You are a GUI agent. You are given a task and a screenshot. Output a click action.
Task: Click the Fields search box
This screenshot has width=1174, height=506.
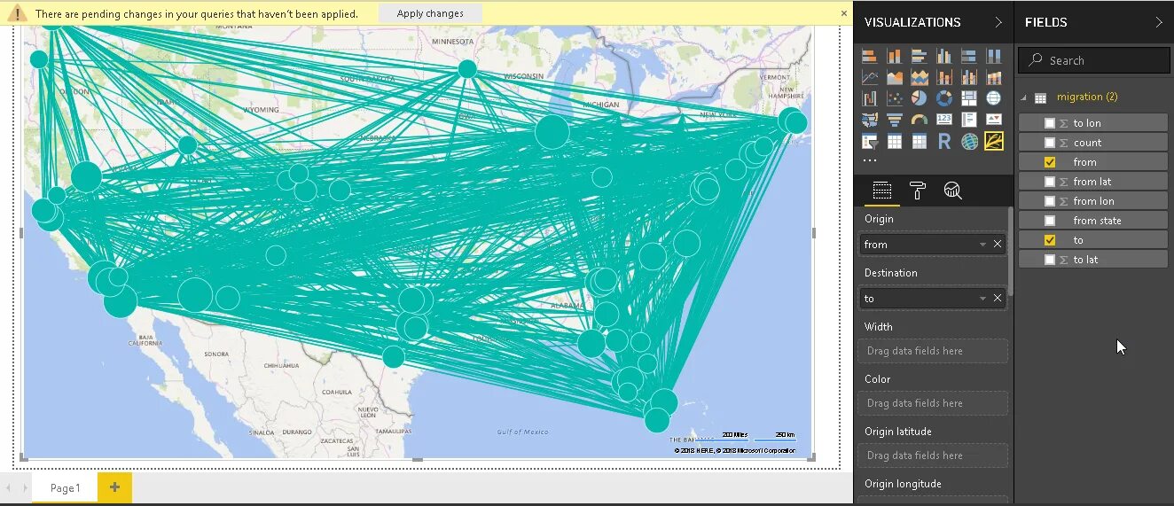1094,60
